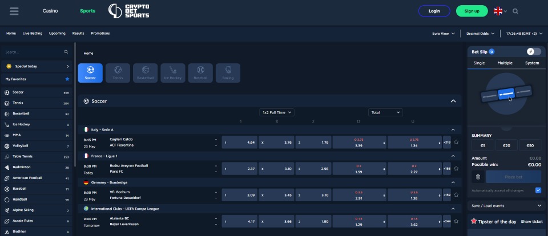Viewport: 548px width, 236px height.
Task: Collapse UEFA Europa League group
Action: point(453,209)
